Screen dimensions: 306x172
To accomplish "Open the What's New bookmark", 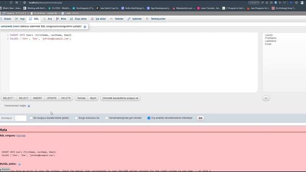I will [x=11, y=8].
